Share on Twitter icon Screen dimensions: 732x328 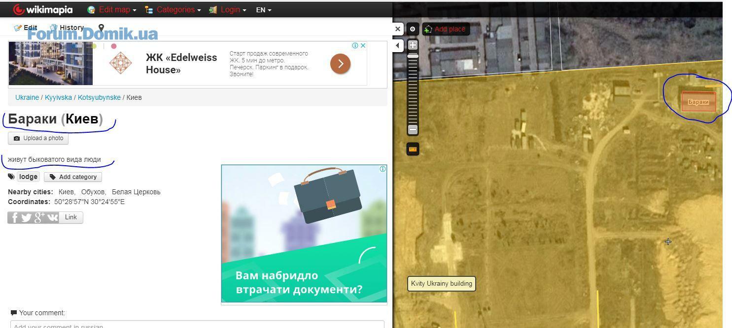click(27, 217)
